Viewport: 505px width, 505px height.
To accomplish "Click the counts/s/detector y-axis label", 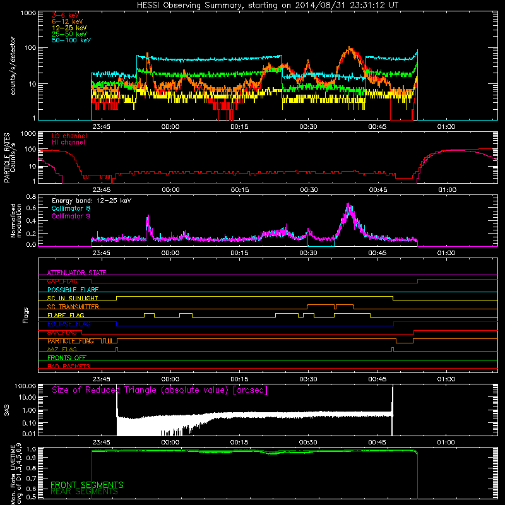I will point(13,66).
